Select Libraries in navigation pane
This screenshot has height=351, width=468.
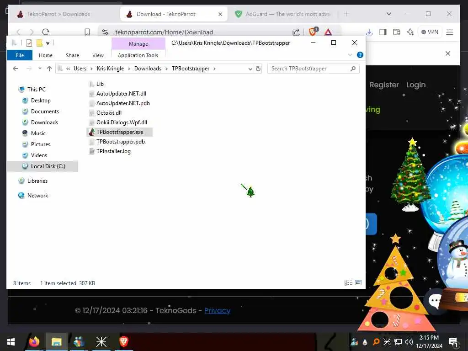[x=37, y=181]
